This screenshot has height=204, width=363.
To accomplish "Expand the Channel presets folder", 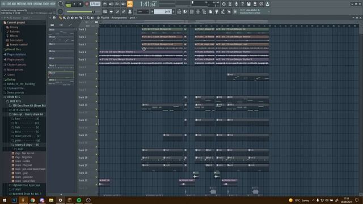I will (16, 65).
